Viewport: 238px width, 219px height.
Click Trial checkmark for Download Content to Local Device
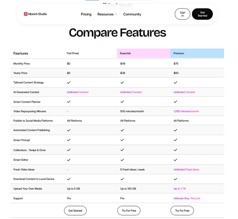coord(69,179)
